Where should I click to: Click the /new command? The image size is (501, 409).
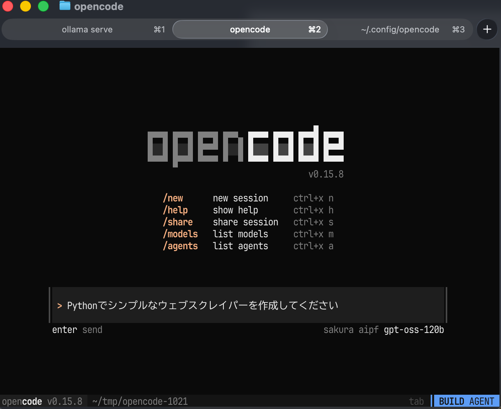pos(173,198)
